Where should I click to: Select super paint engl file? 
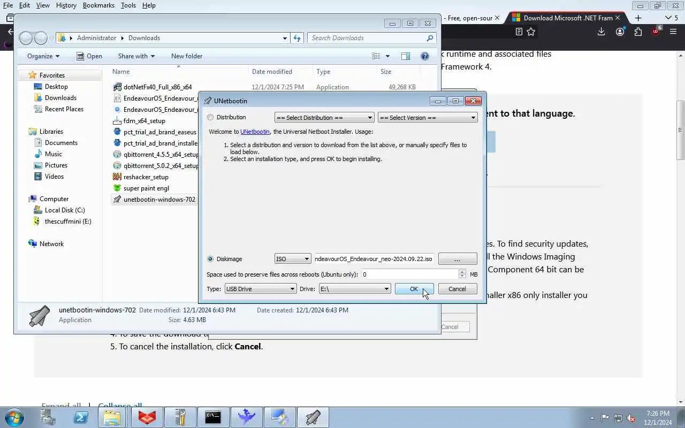pyautogui.click(x=146, y=188)
